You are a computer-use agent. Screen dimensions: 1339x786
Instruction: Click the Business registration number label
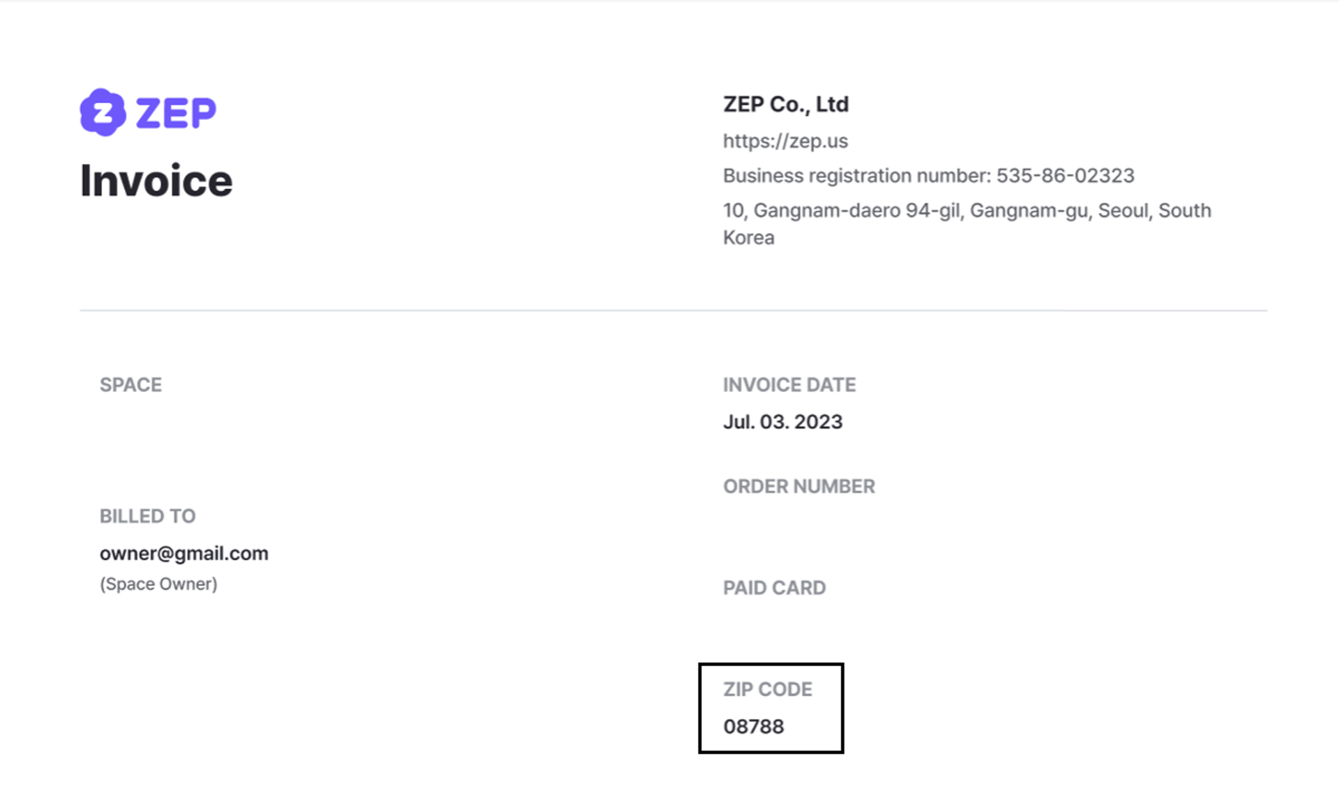click(x=856, y=176)
